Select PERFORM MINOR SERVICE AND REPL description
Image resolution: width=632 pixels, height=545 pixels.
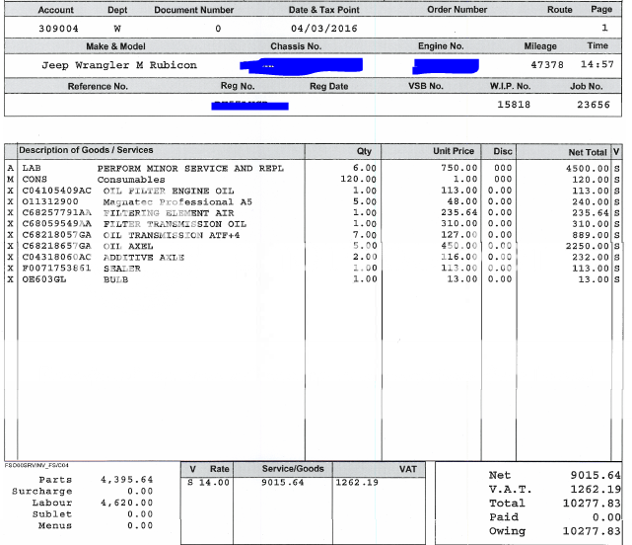coord(190,169)
